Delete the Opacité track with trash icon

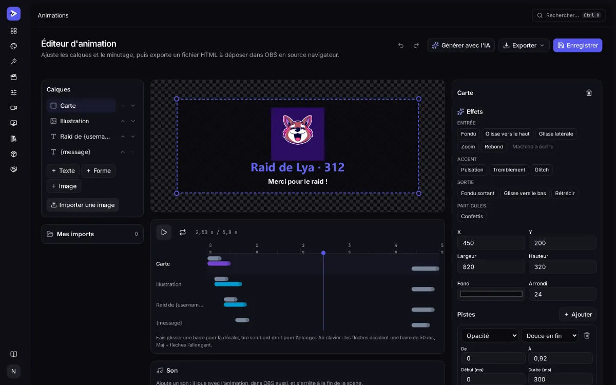(587, 335)
